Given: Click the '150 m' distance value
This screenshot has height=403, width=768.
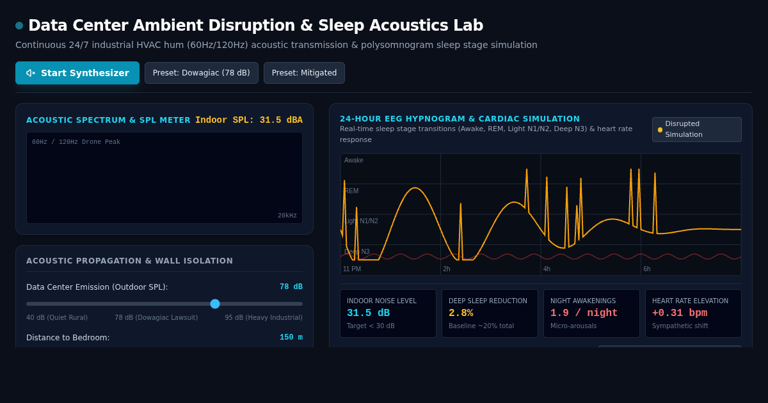Looking at the screenshot, I should coord(291,337).
